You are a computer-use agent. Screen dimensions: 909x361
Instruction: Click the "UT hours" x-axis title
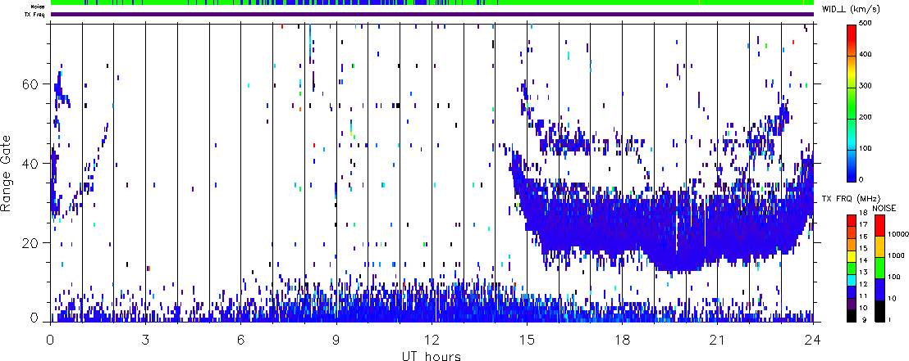click(432, 354)
